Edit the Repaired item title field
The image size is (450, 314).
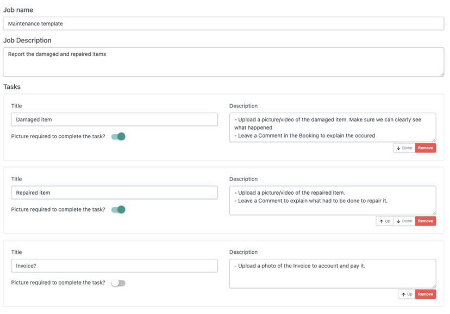tap(114, 193)
